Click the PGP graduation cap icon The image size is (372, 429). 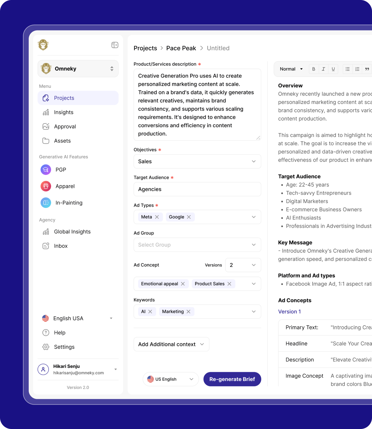[x=46, y=170]
